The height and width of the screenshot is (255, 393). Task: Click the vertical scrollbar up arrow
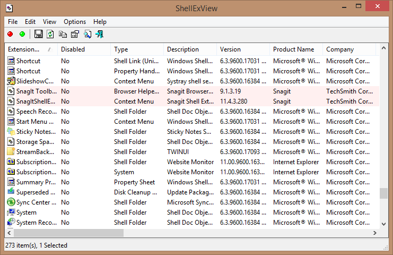coord(383,48)
